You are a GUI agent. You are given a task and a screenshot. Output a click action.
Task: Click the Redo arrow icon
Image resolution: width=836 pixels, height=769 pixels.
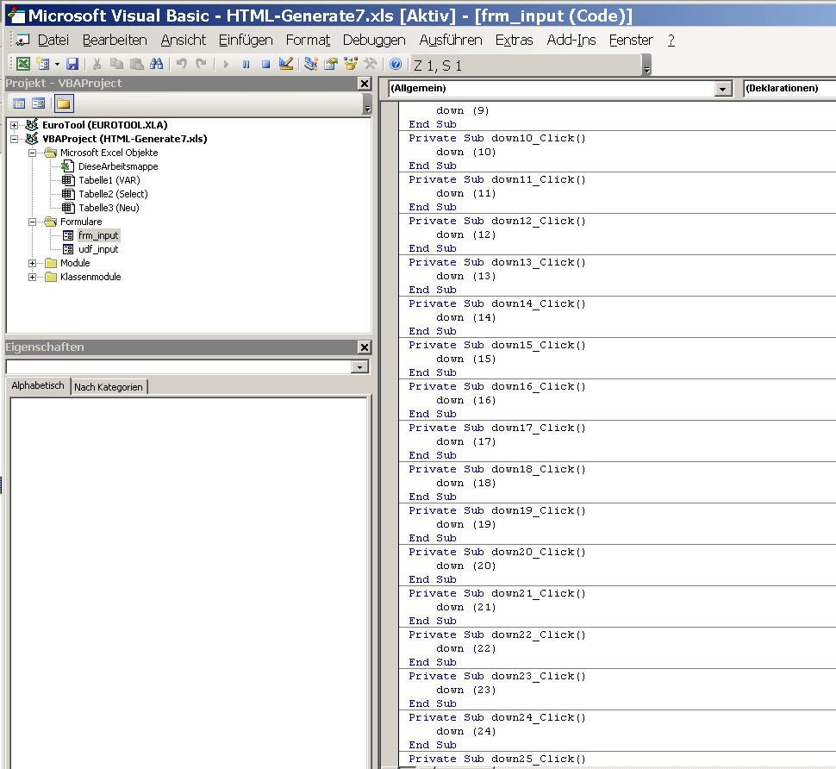(x=201, y=65)
